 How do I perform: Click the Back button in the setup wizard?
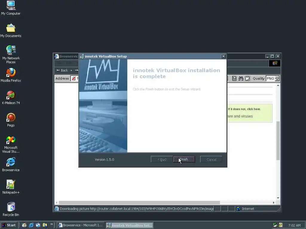(162, 159)
